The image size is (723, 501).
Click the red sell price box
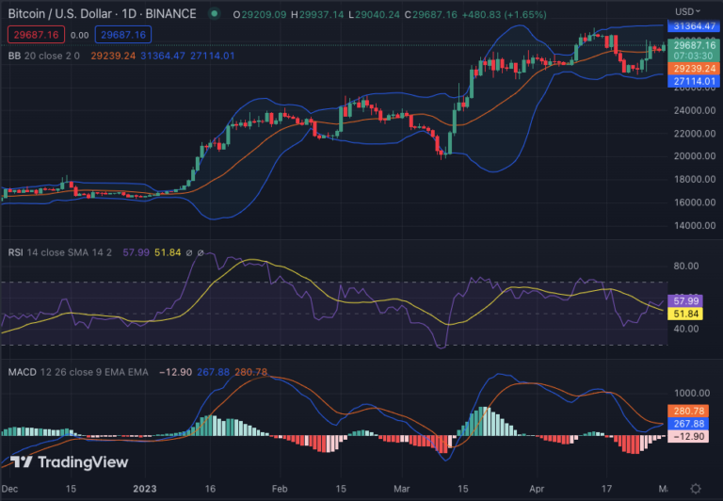coord(34,35)
